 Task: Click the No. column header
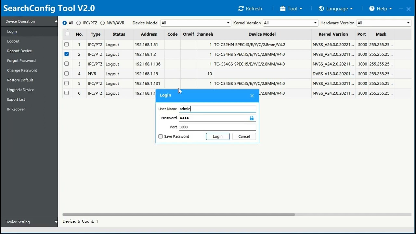[x=79, y=34]
